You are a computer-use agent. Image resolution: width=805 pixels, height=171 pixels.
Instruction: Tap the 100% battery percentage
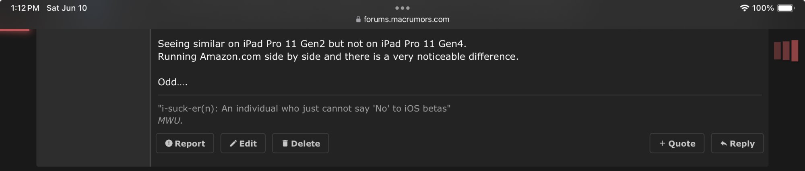(763, 8)
